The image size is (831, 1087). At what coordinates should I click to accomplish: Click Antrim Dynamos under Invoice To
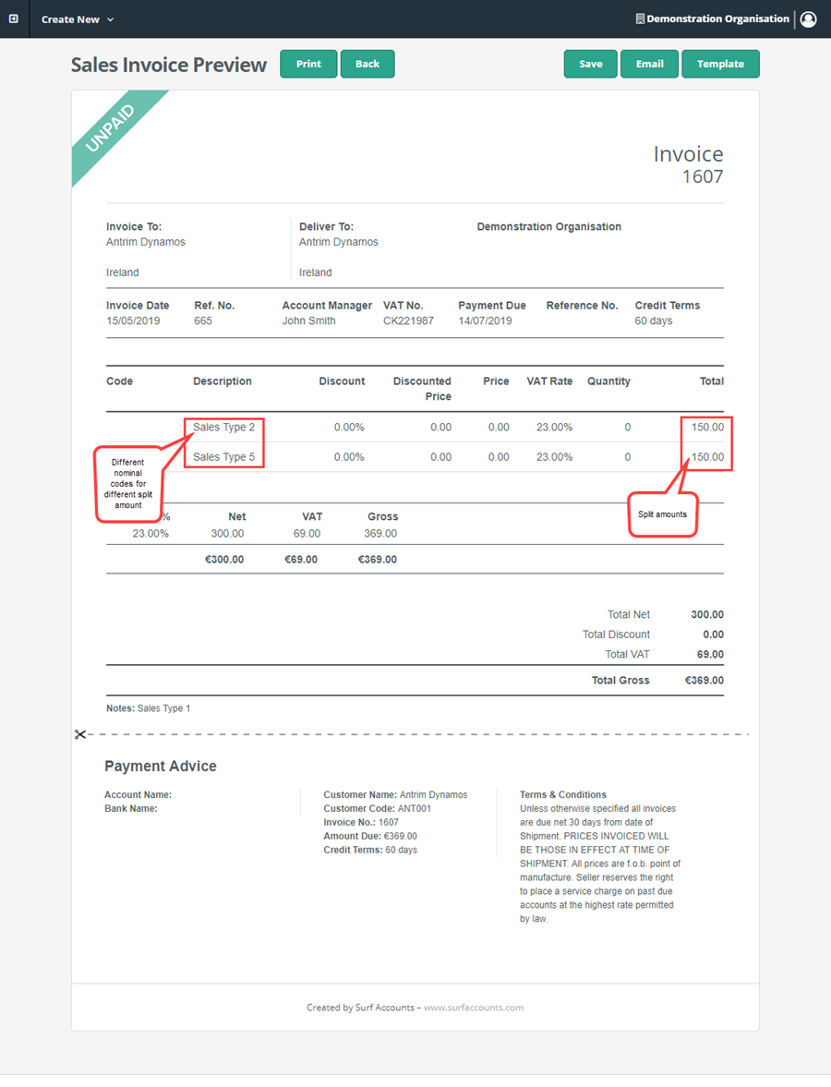[x=146, y=242]
